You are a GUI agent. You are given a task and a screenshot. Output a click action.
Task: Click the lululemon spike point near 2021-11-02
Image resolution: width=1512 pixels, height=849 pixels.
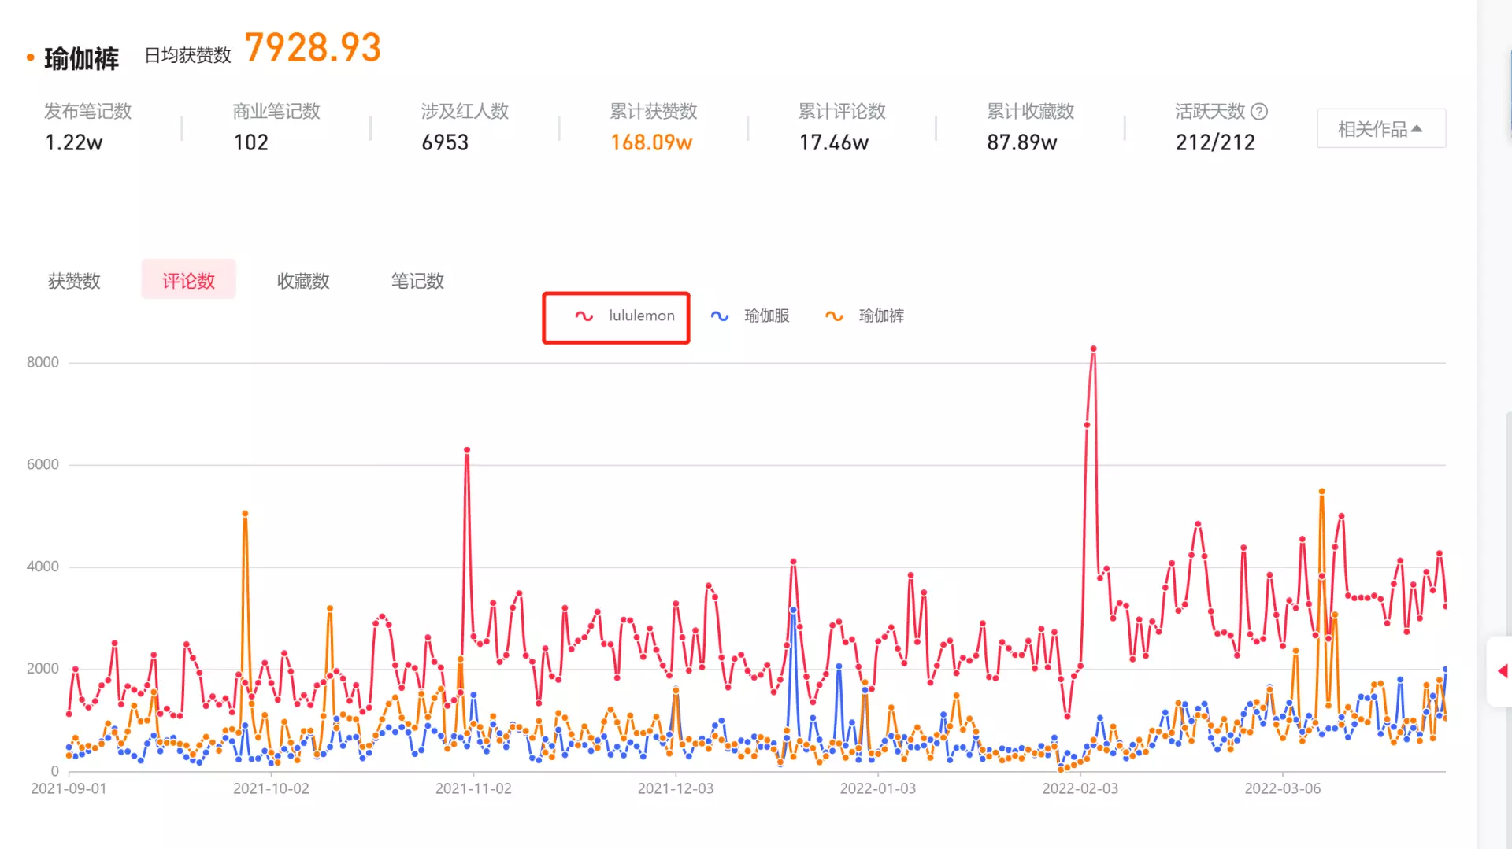tap(467, 450)
